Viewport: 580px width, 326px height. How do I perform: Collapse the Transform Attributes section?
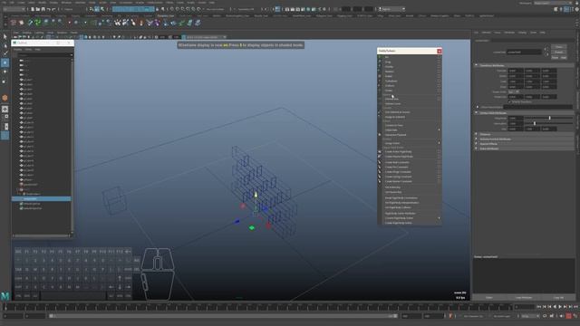click(x=477, y=65)
